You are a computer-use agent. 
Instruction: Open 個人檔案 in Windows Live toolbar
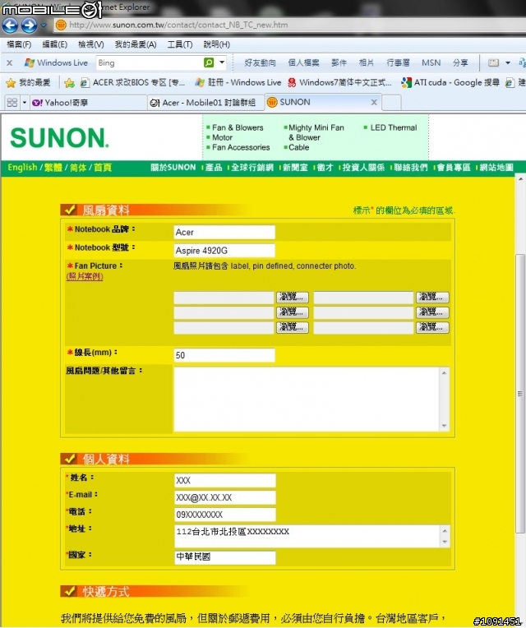[x=303, y=62]
